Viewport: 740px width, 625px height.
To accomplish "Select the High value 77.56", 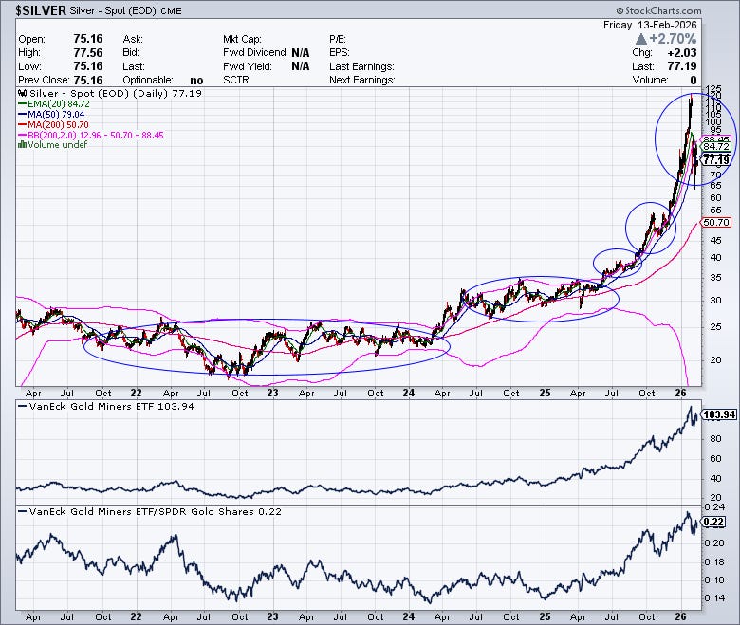I will coord(88,52).
